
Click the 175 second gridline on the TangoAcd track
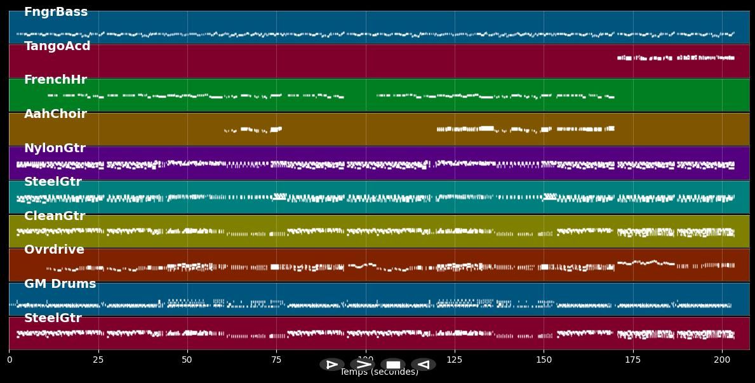(633, 62)
